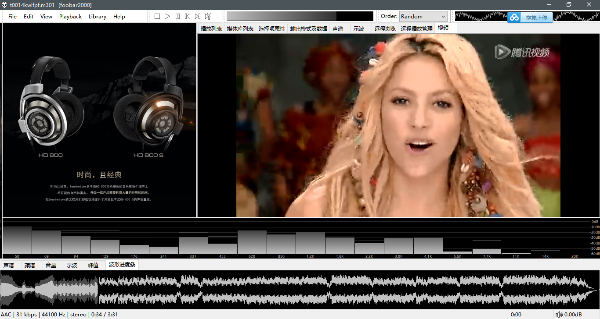Click the cloud upload icon

(514, 18)
